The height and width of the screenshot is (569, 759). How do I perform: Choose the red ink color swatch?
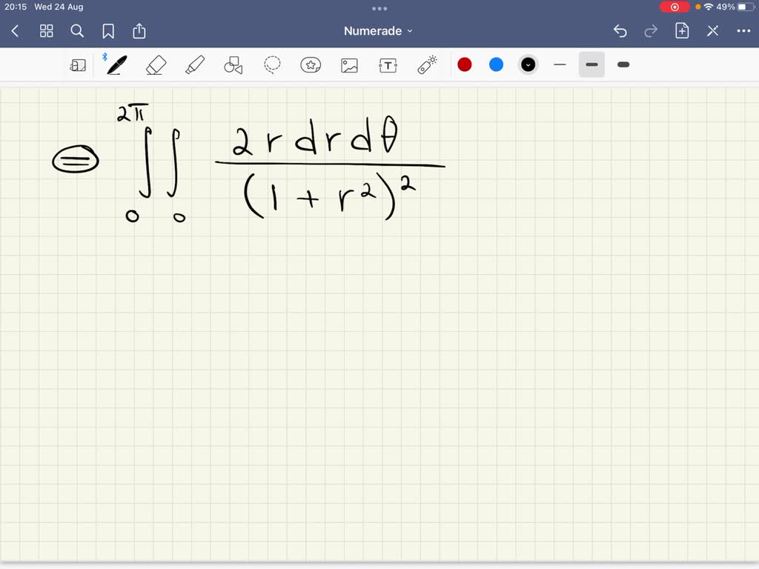(465, 64)
